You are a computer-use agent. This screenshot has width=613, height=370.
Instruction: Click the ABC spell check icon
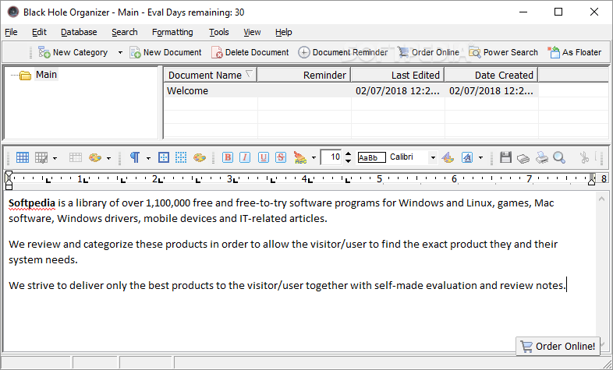300,157
